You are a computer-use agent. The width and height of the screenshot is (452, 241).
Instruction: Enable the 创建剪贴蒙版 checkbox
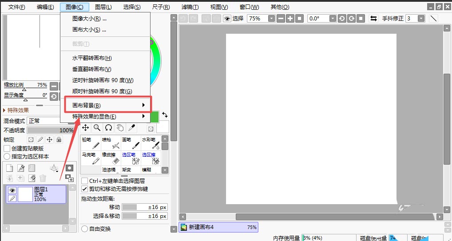[x=7, y=149]
